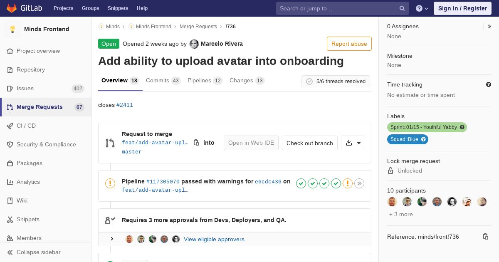Switch to the Pipelines tab
499x262 pixels.
pos(205,81)
